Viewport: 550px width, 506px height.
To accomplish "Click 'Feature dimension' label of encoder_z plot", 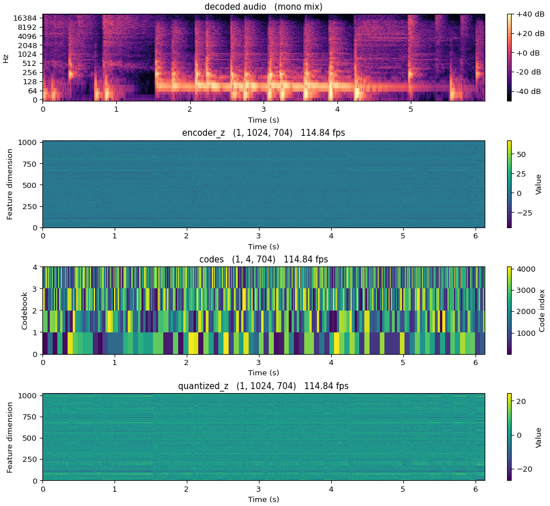I will pyautogui.click(x=10, y=184).
